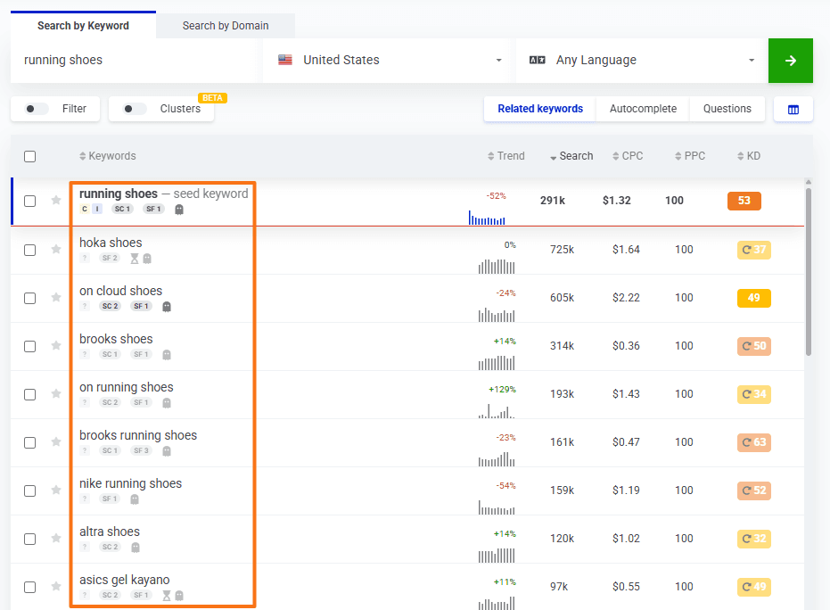Click the hourglass icon under asics gel kayano

pyautogui.click(x=166, y=596)
